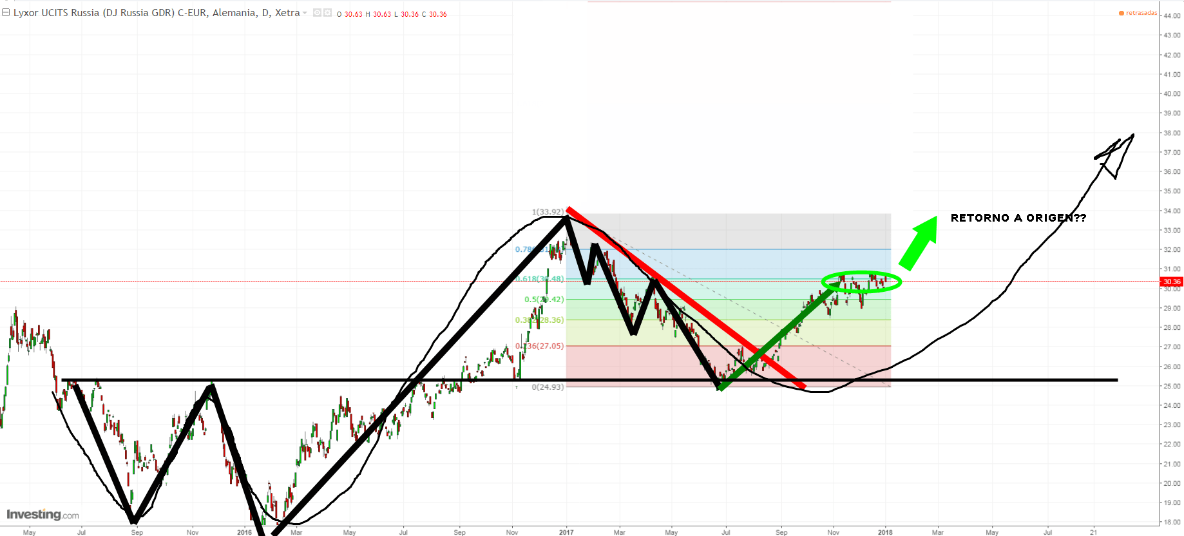This screenshot has width=1184, height=536.
Task: Click the red 30.36 current price label
Action: click(1171, 282)
